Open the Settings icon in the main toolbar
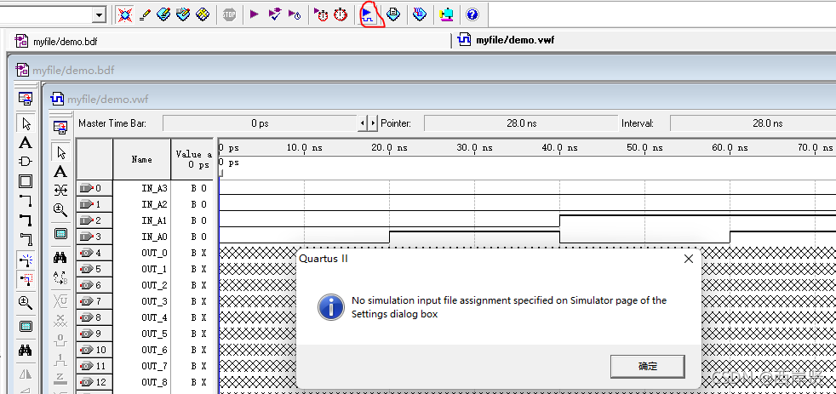Image resolution: width=836 pixels, height=394 pixels. [x=125, y=14]
